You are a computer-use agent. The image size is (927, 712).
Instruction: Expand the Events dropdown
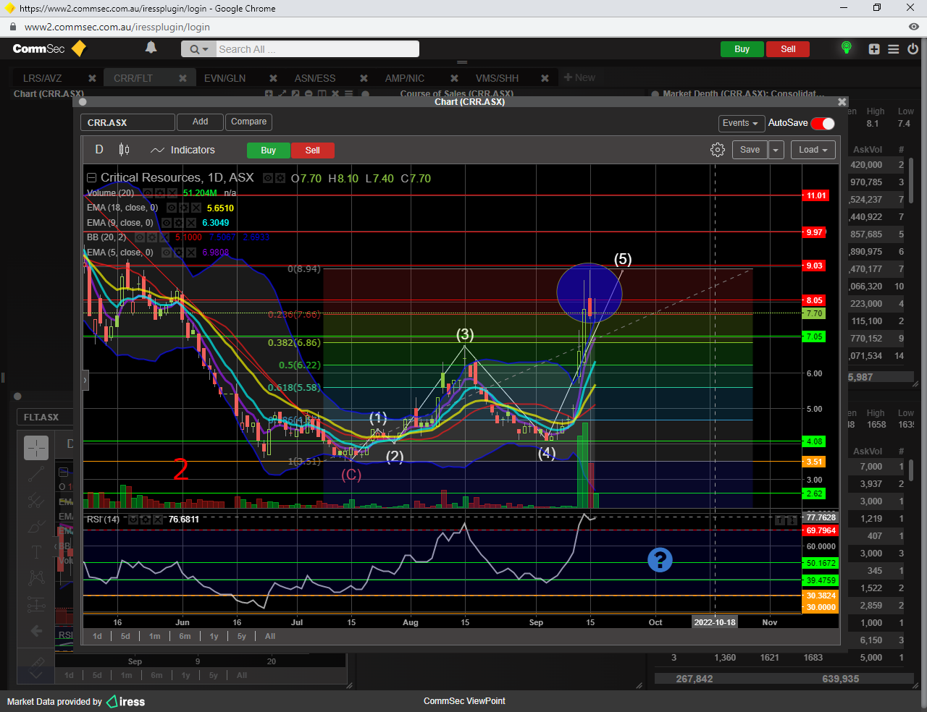pos(740,123)
